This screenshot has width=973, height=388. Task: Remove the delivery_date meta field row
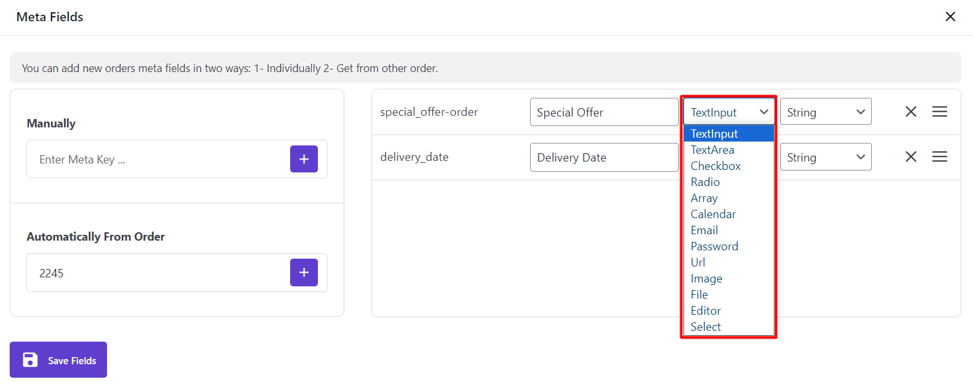(910, 157)
